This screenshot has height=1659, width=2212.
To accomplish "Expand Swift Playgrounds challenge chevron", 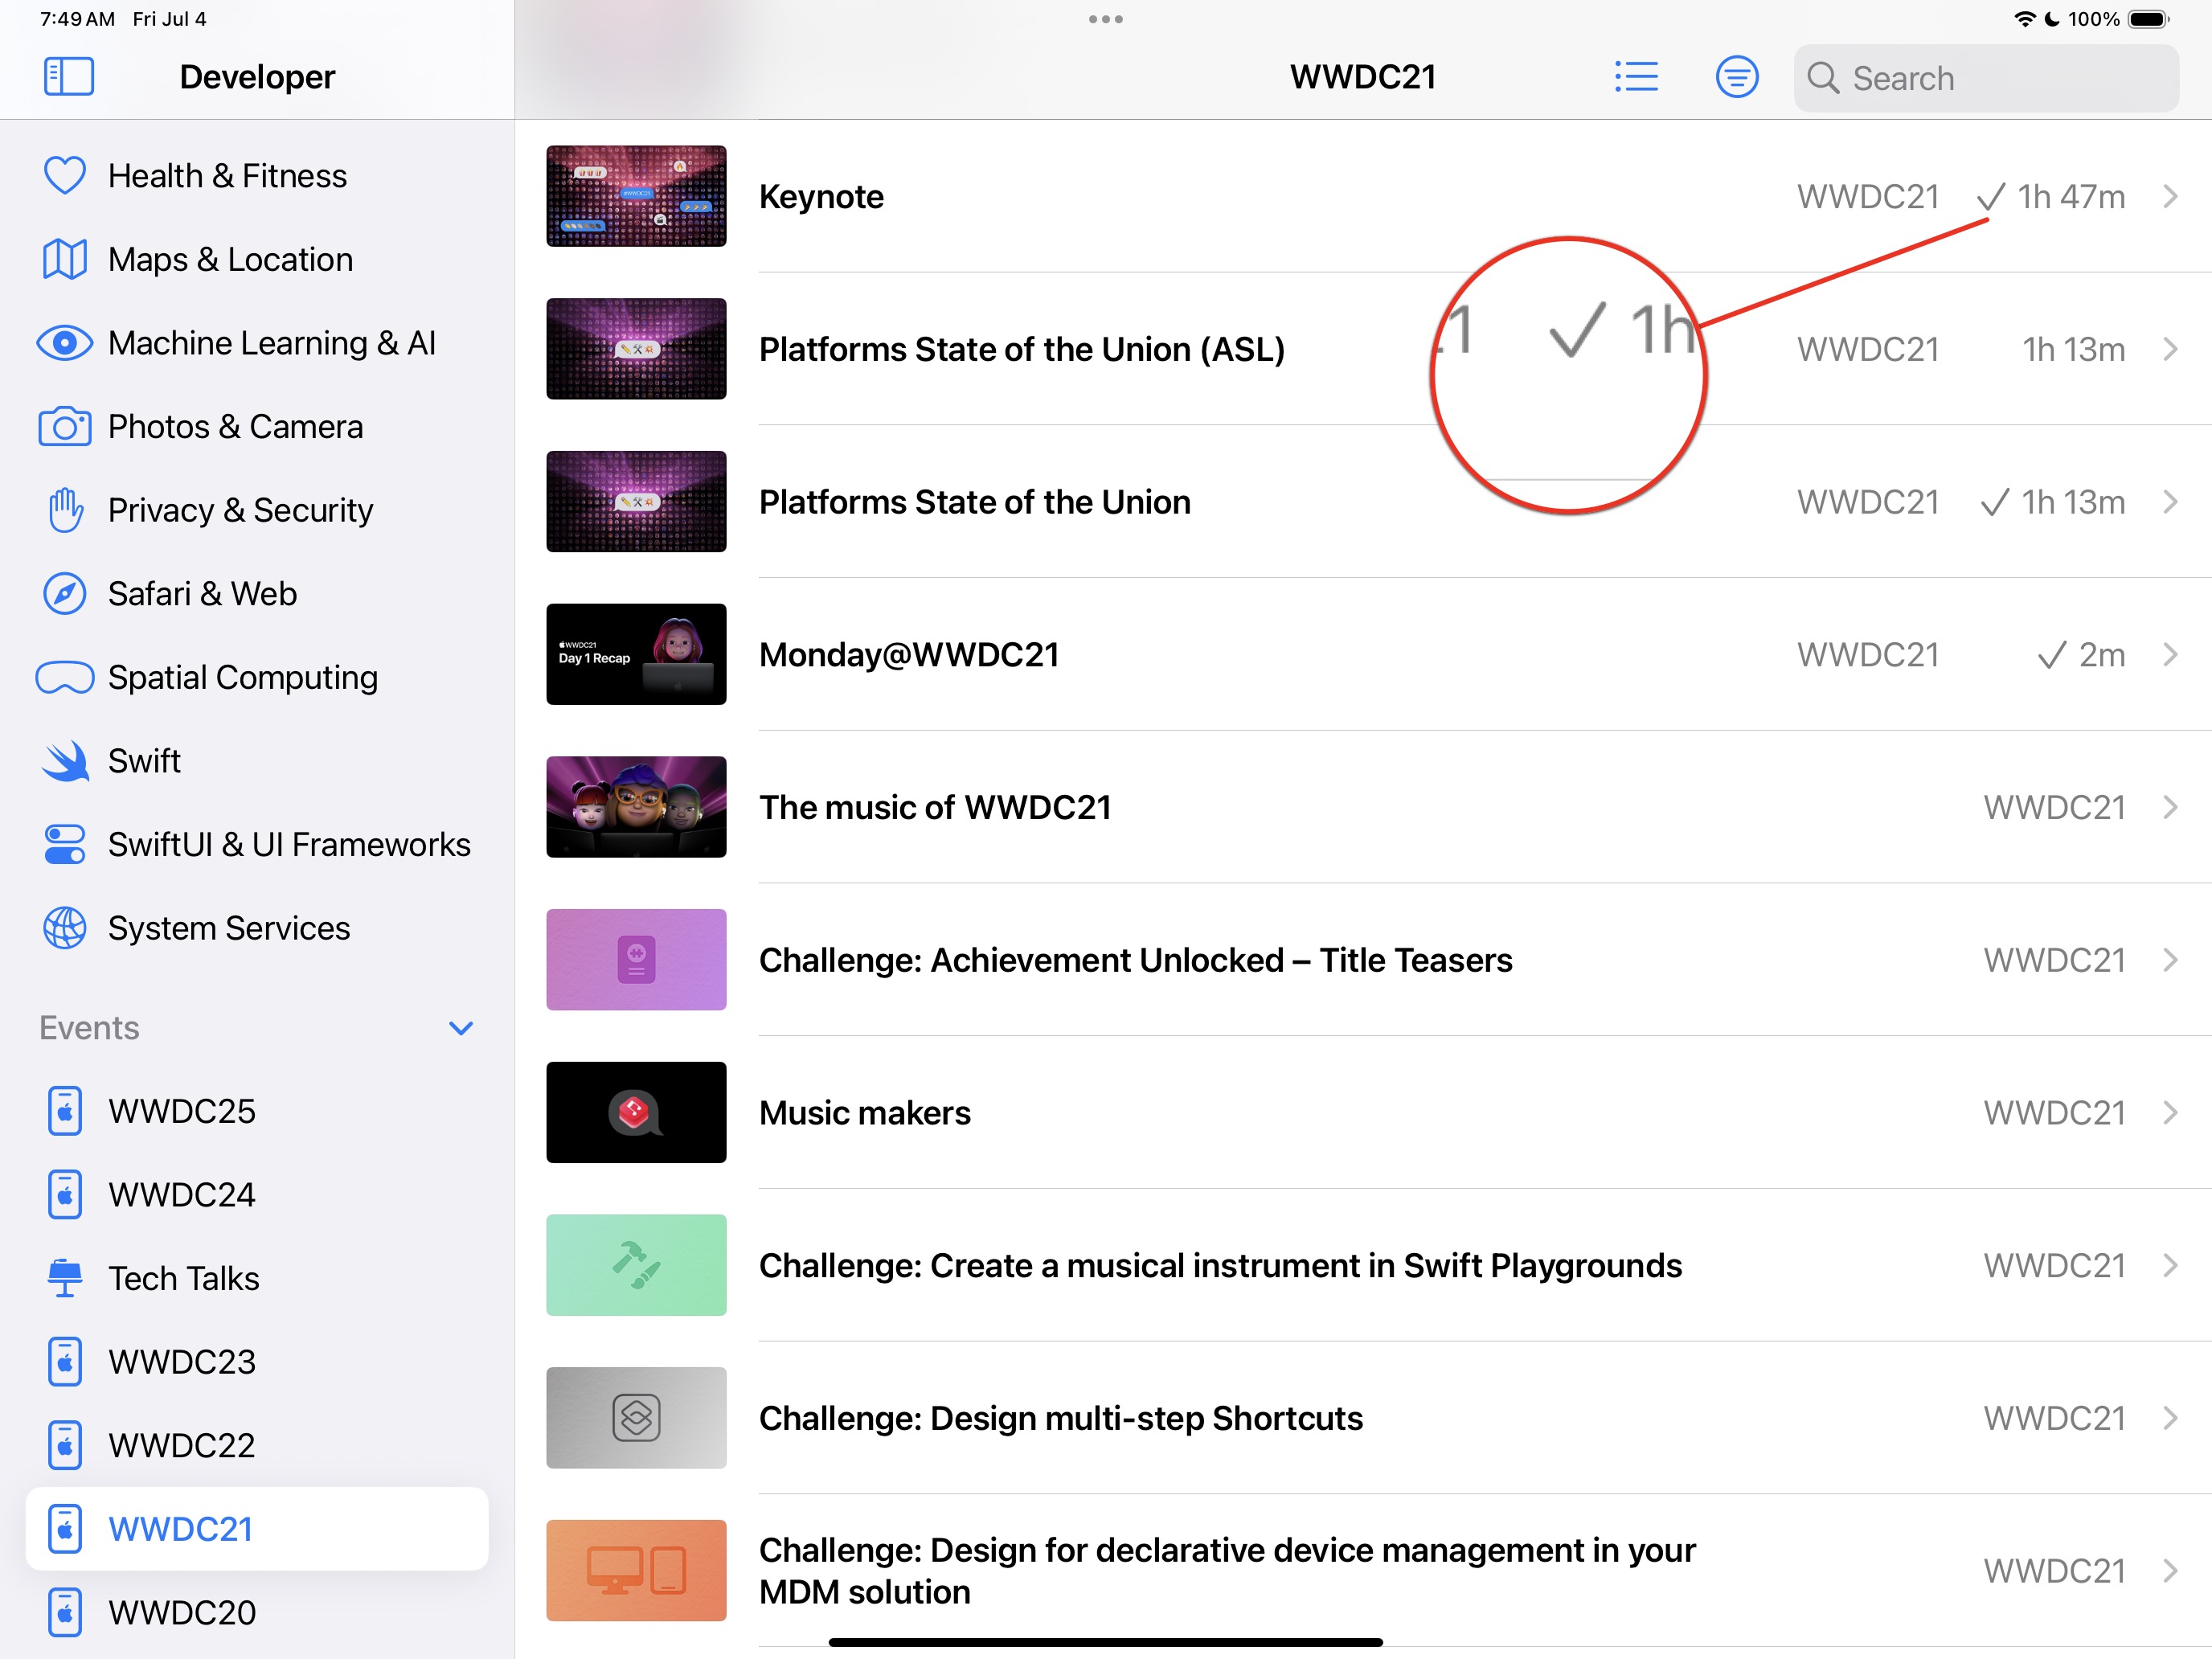I will 2170,1265.
